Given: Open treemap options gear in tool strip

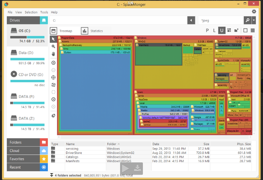Looking at the screenshot, I should coord(53,116).
